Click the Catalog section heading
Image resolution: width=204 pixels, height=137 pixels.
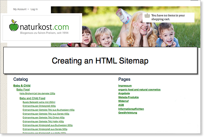click(x=21, y=79)
